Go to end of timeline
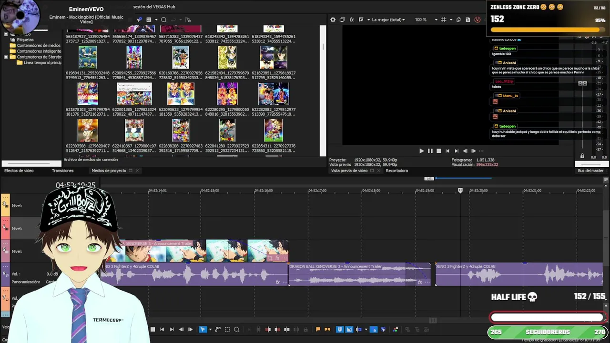This screenshot has width=610, height=343. pyautogui.click(x=172, y=329)
